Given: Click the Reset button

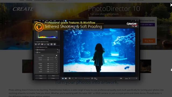Looking at the screenshot, I should coord(41,78).
